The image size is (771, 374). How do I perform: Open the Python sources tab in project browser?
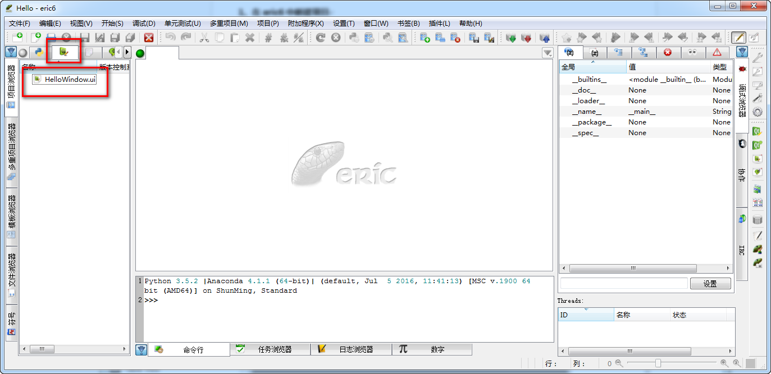pos(39,52)
